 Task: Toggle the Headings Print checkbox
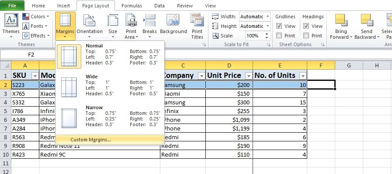tap(306, 36)
